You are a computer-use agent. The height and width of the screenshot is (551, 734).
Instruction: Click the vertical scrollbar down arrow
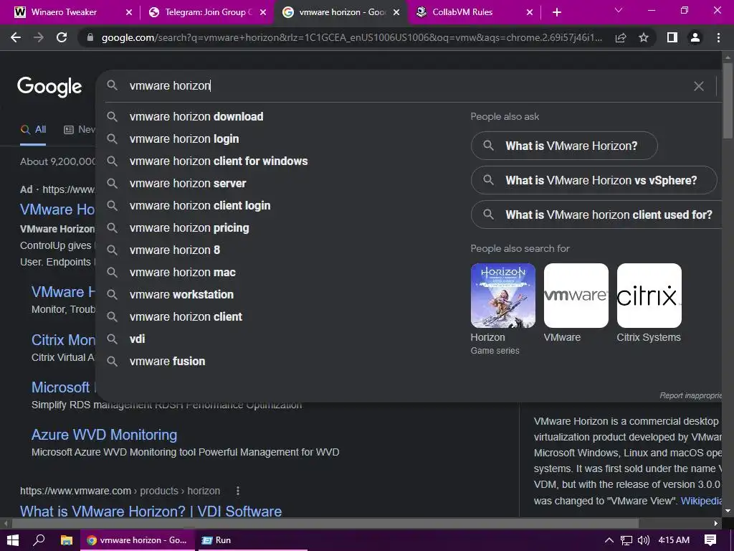tap(728, 511)
